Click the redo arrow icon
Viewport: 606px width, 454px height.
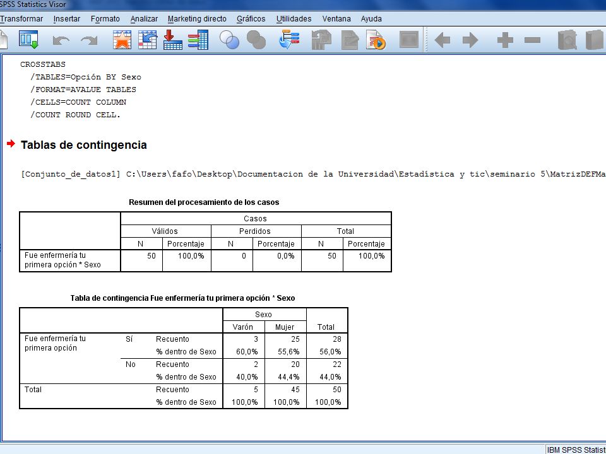(x=89, y=40)
